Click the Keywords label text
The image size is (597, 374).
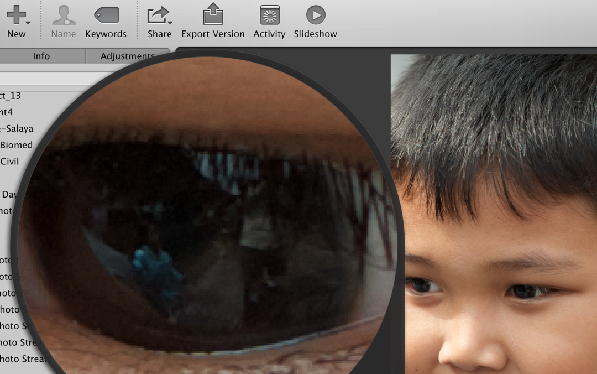[x=106, y=34]
